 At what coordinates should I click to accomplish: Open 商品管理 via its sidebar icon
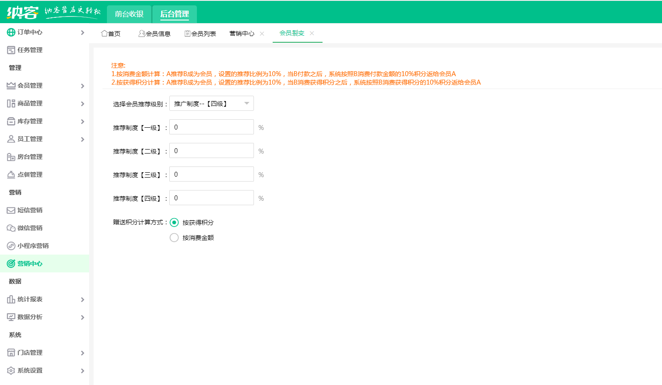pyautogui.click(x=10, y=103)
